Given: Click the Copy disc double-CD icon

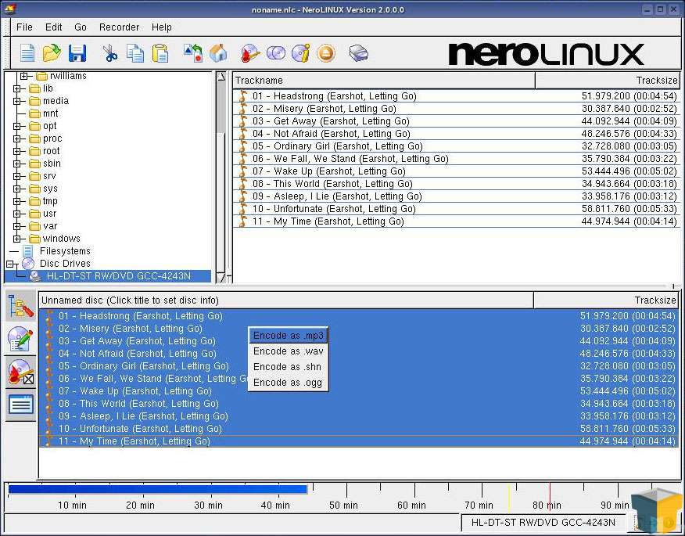Looking at the screenshot, I should 276,53.
